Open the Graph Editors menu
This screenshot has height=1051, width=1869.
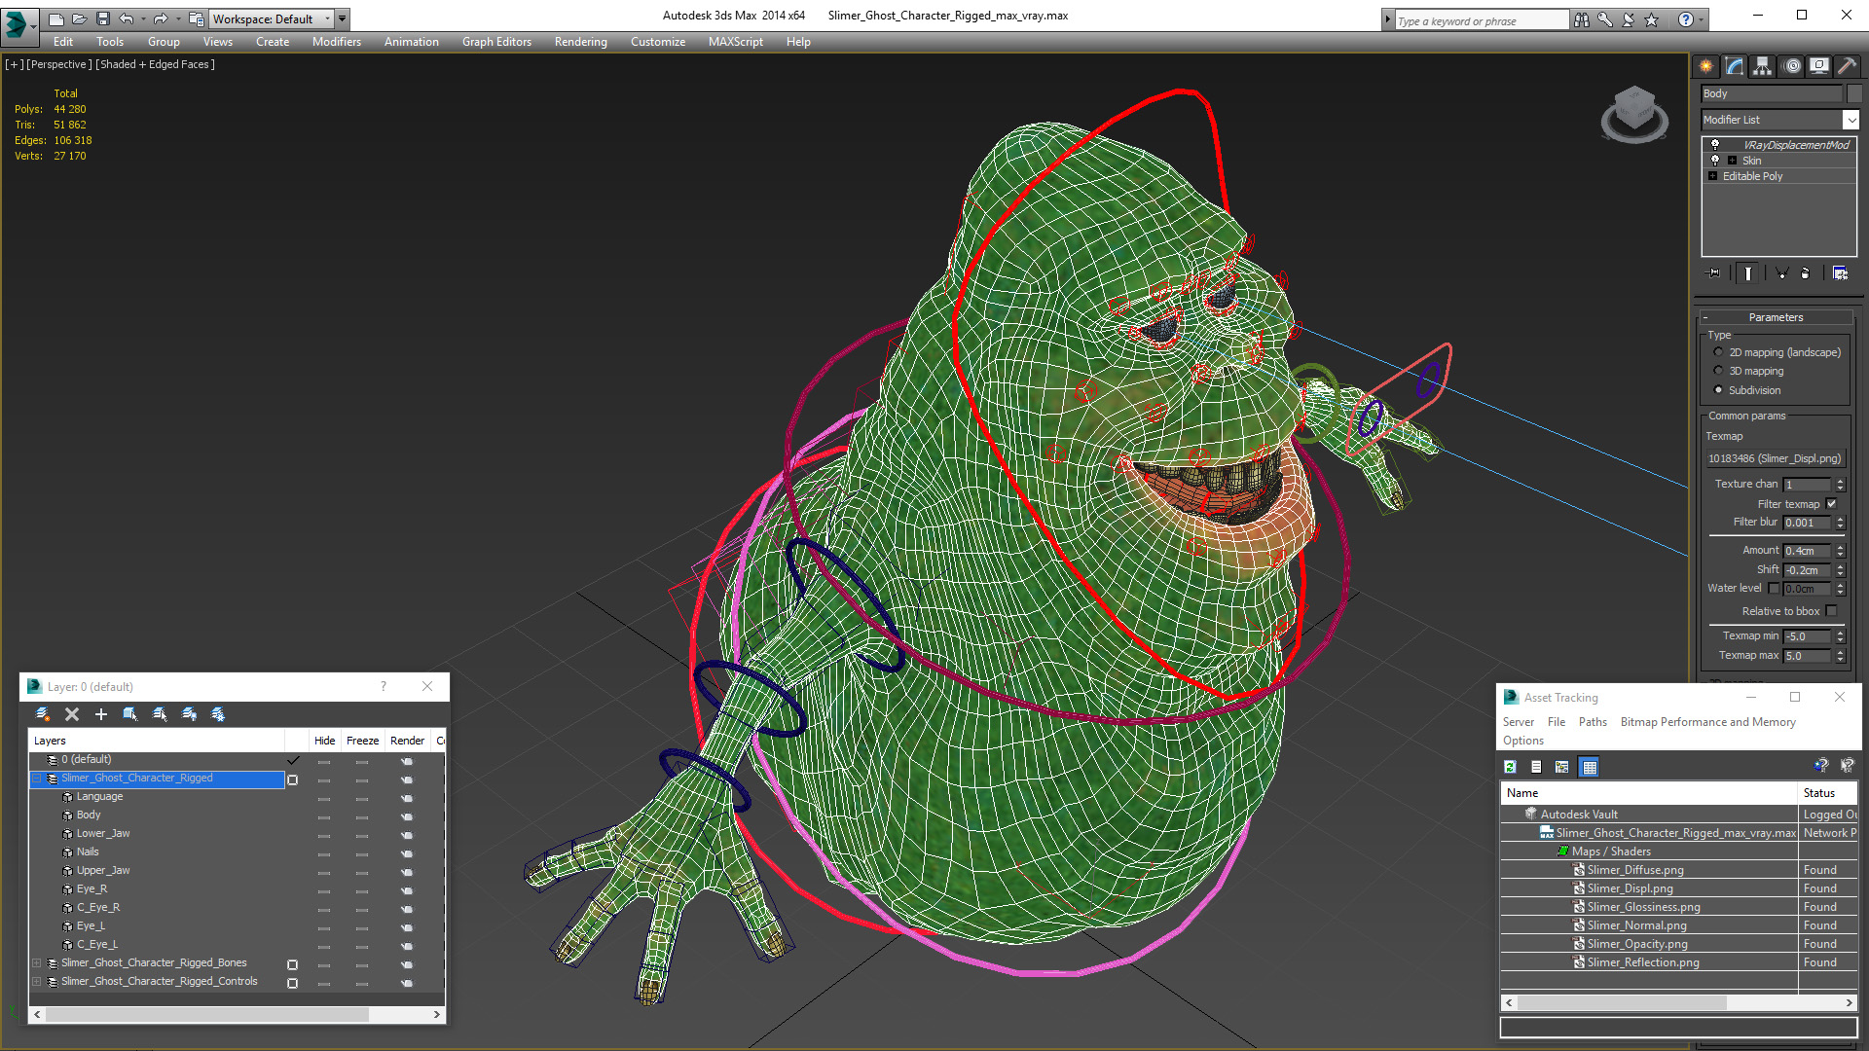coord(496,42)
